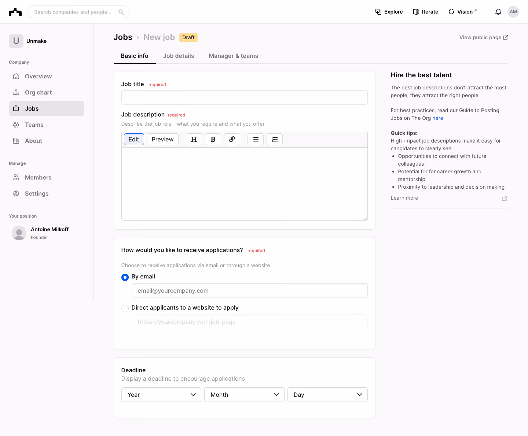
Task: Expand the Day deadline dropdown
Action: coord(327,395)
